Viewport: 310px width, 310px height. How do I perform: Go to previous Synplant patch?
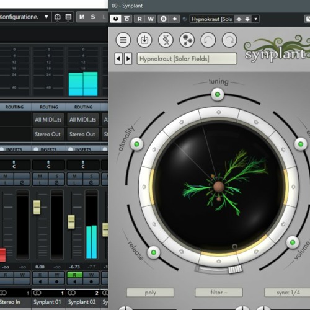118,59
